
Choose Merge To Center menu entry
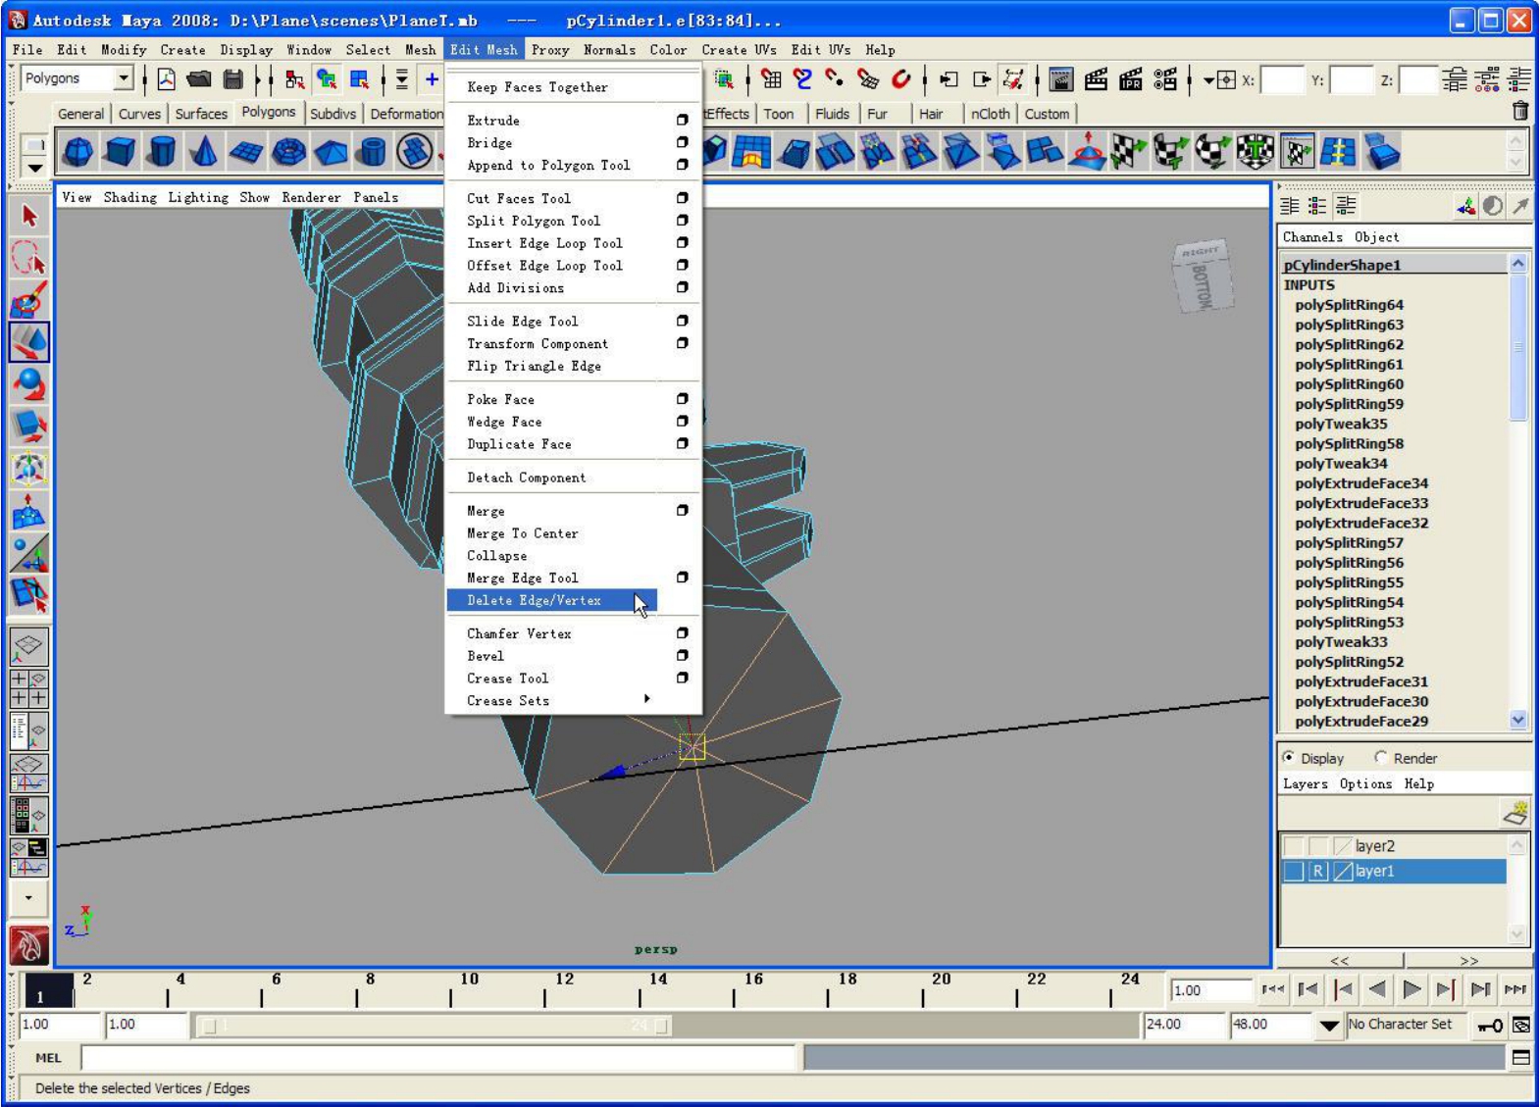(x=522, y=533)
